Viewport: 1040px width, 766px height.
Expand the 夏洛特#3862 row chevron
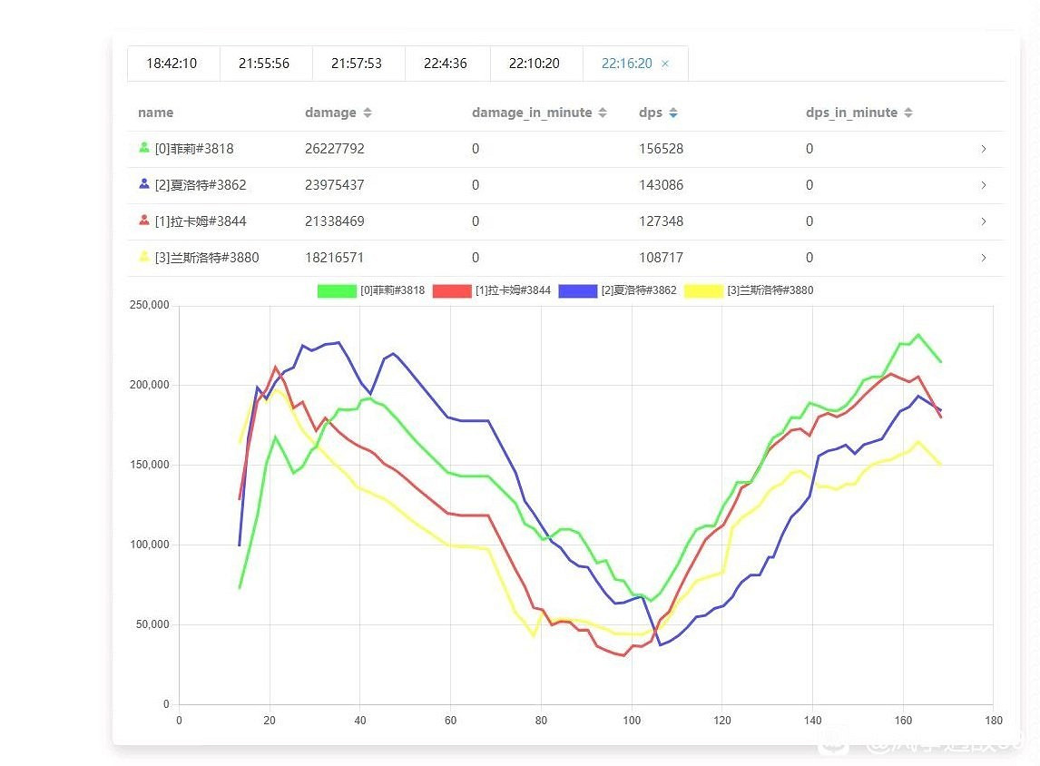983,185
